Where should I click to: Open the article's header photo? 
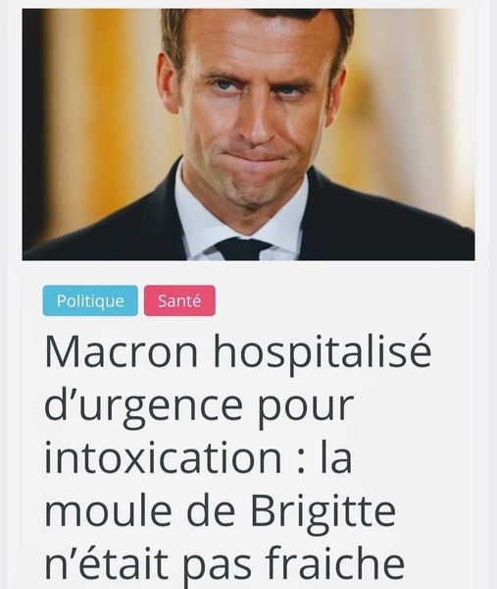pos(248,134)
